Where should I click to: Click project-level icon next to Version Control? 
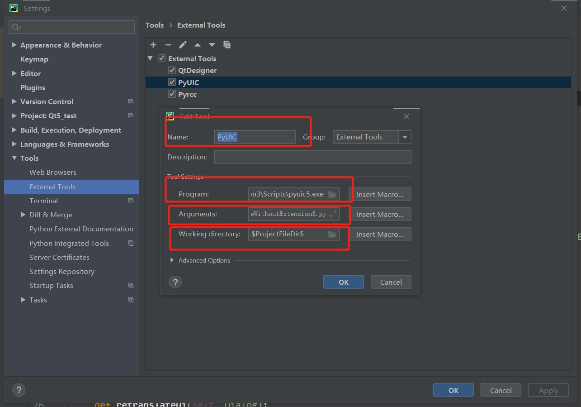coord(131,102)
